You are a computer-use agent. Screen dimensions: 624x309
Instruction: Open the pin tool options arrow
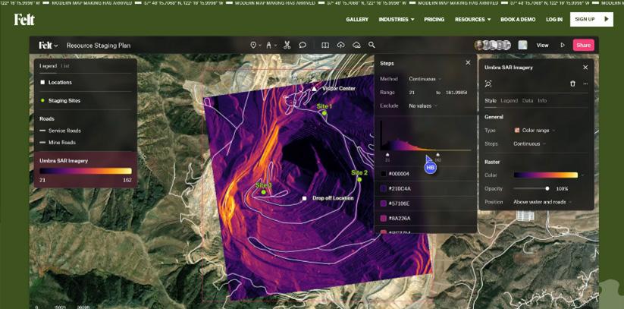tap(260, 46)
